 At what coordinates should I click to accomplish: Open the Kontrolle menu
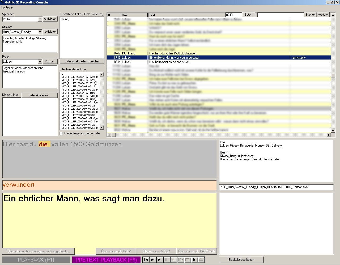coord(7,7)
